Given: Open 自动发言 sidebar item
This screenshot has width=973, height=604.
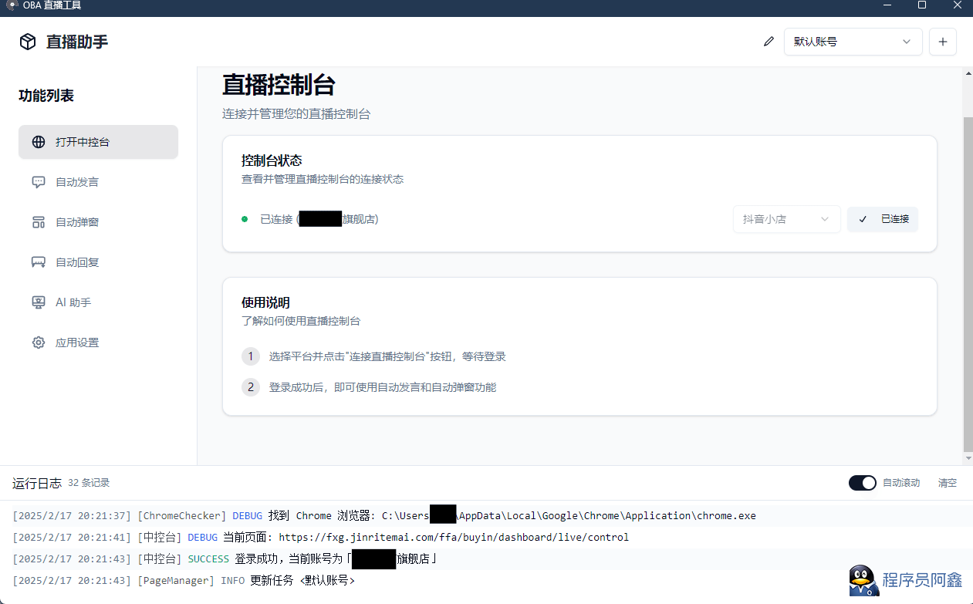Looking at the screenshot, I should pos(98,182).
